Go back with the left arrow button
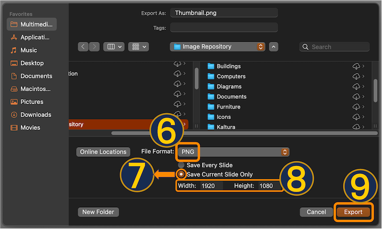The height and width of the screenshot is (230, 382). coord(83,47)
